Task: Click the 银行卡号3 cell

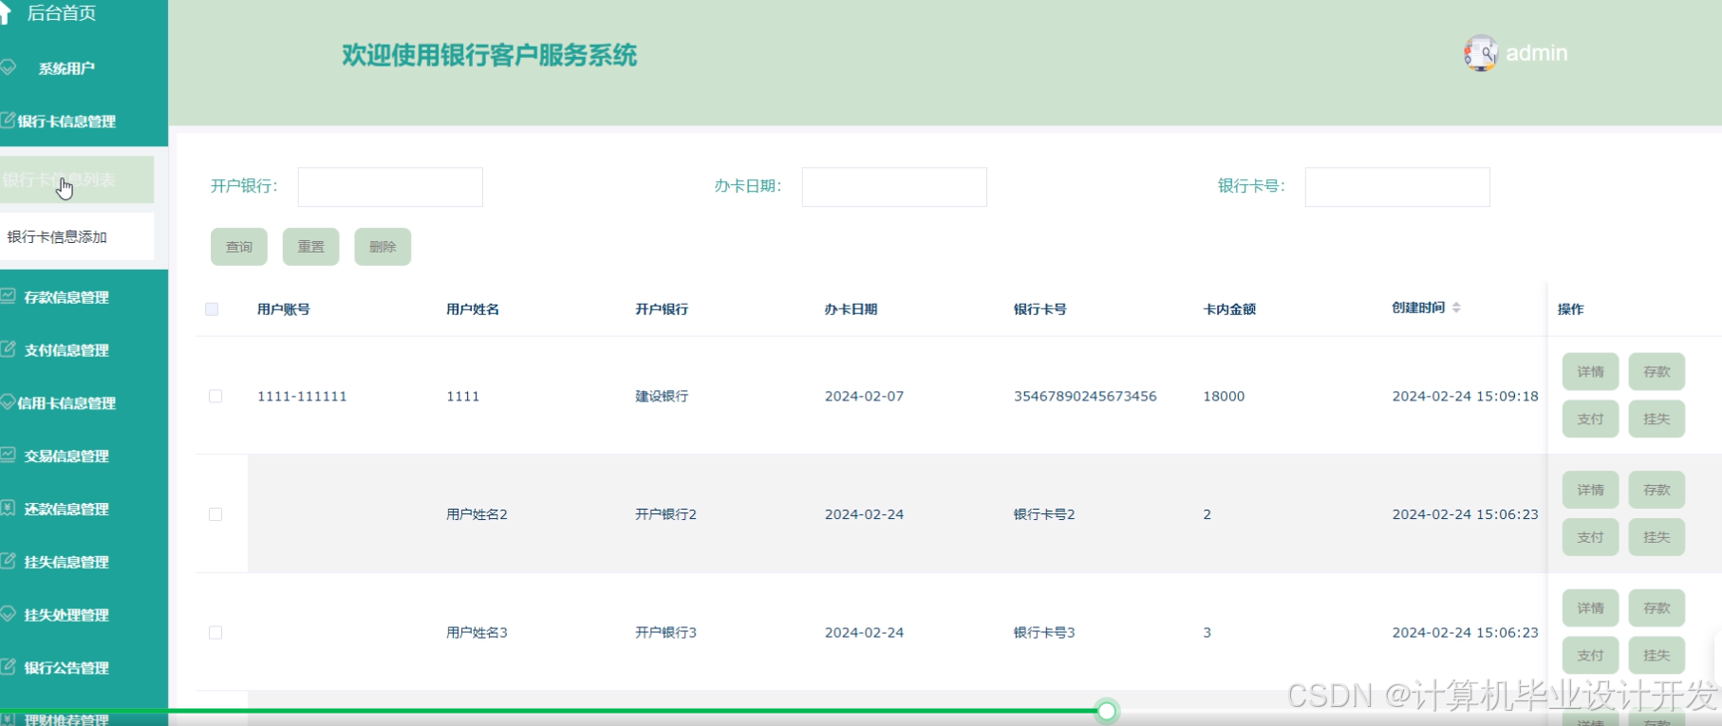Action: click(1044, 633)
